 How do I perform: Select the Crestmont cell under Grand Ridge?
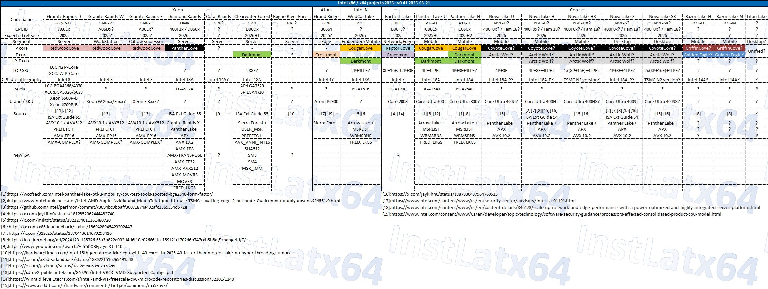326,55
